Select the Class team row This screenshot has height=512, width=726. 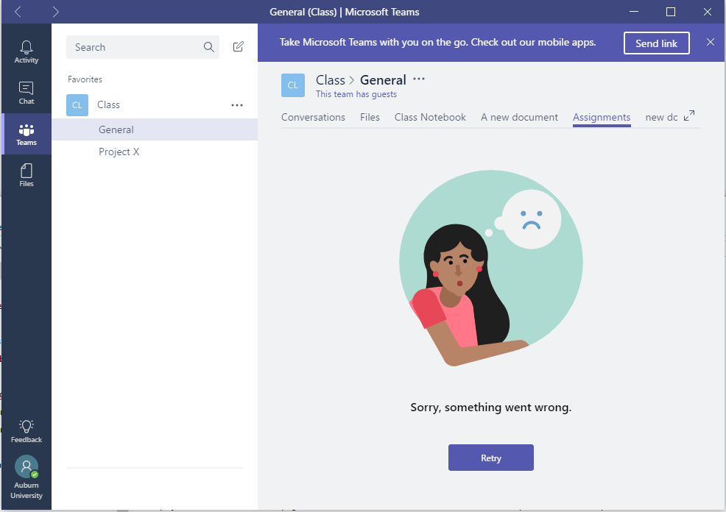coord(155,105)
